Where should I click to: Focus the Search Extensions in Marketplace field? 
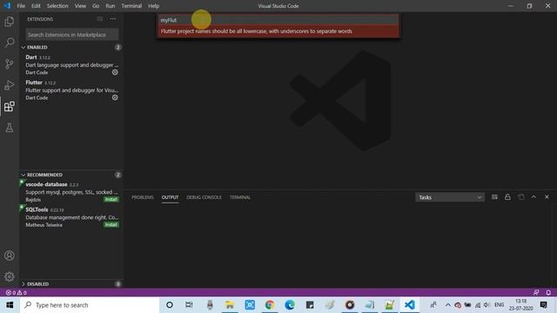click(71, 35)
